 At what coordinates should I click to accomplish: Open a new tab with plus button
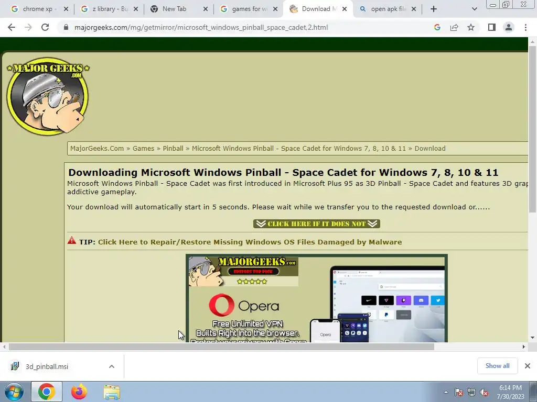click(434, 9)
